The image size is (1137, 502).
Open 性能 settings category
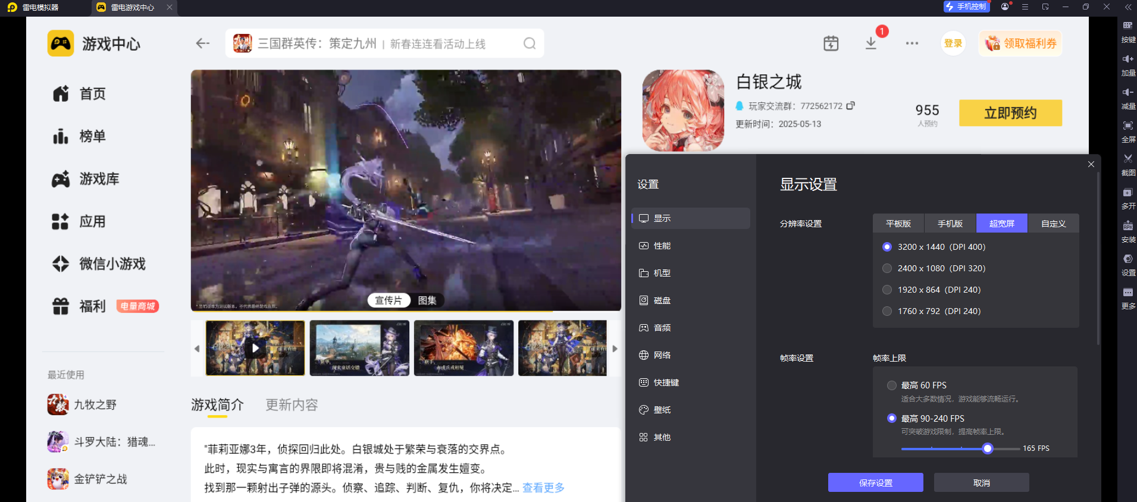tap(691, 246)
